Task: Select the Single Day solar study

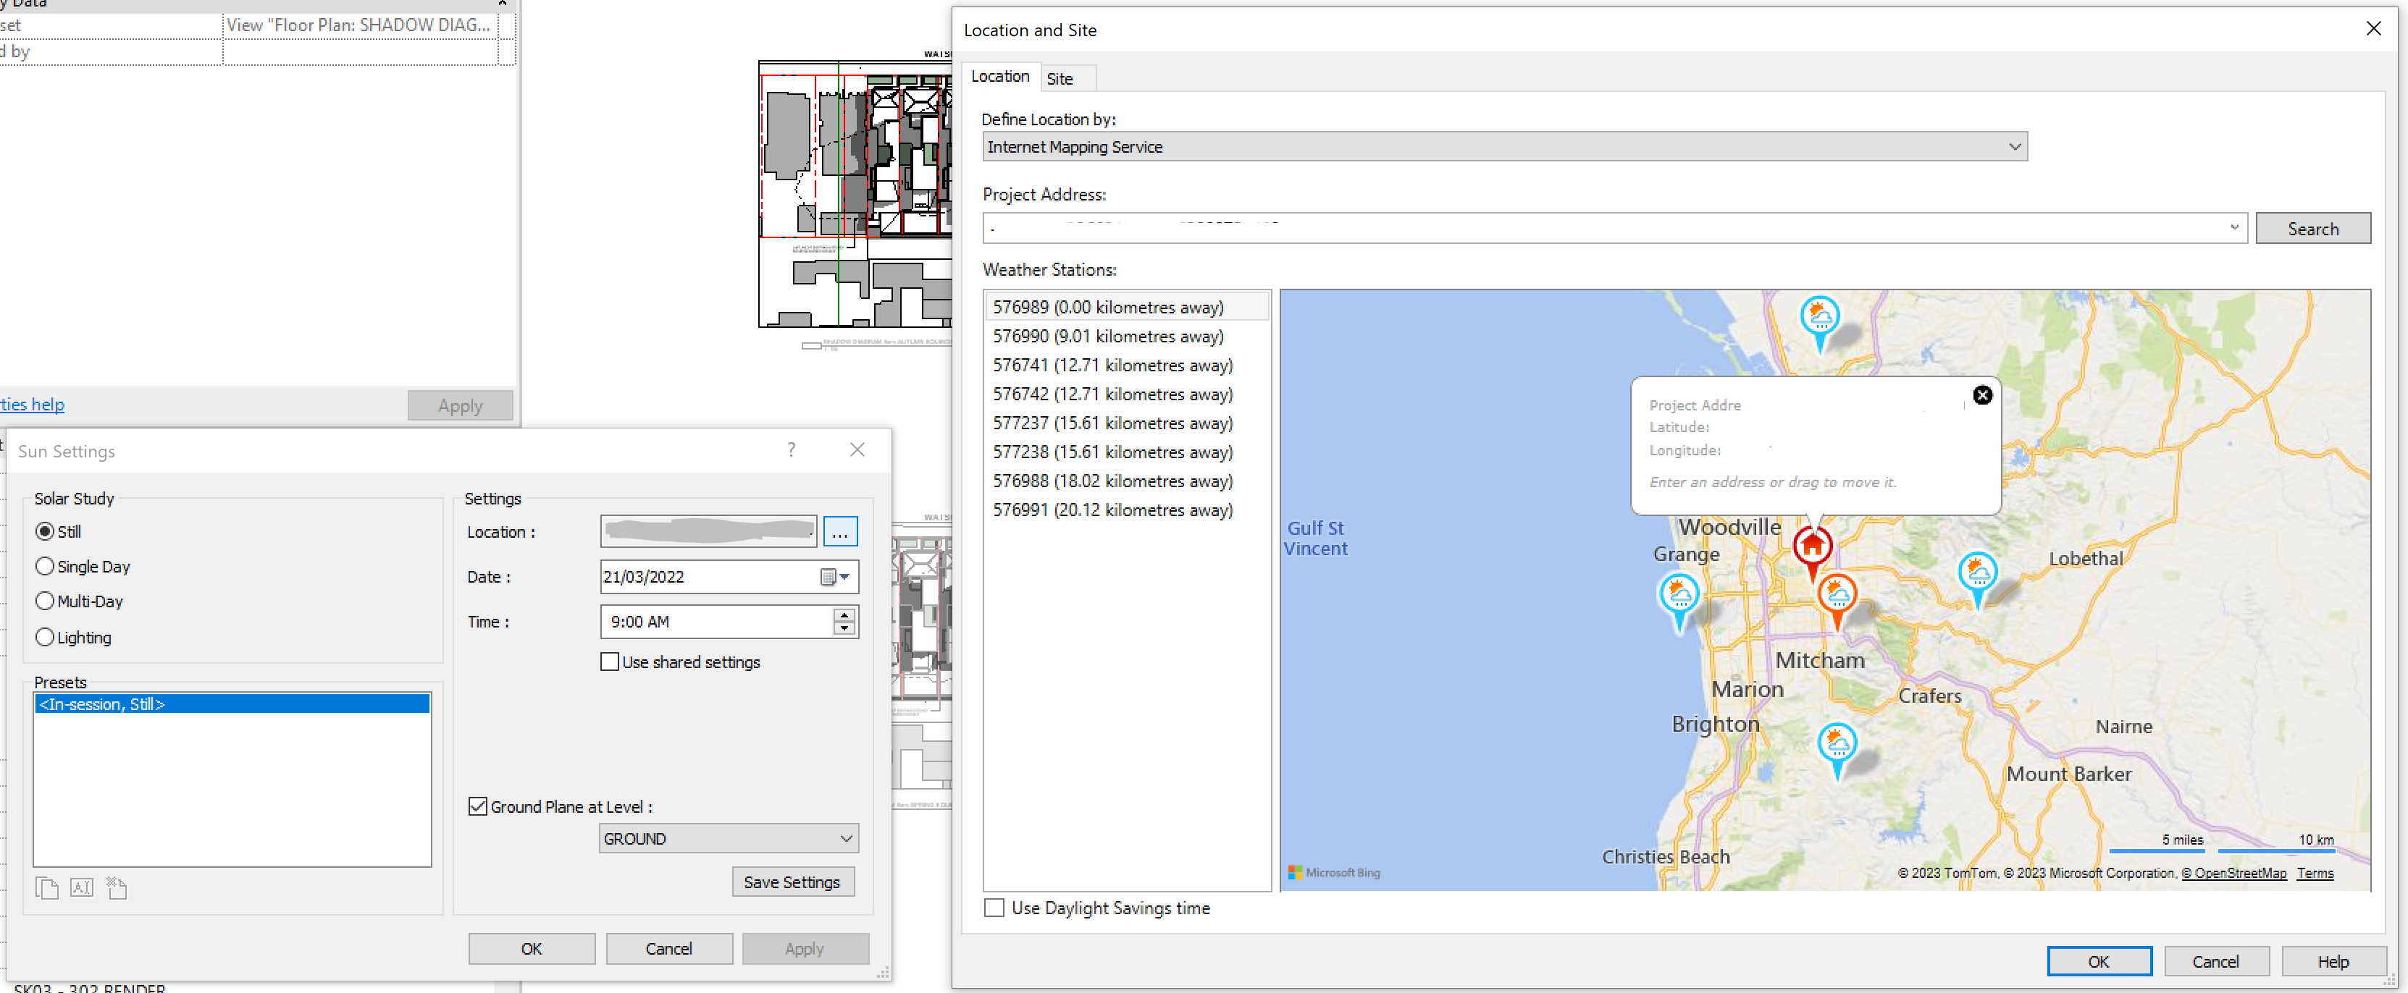Action: 45,566
